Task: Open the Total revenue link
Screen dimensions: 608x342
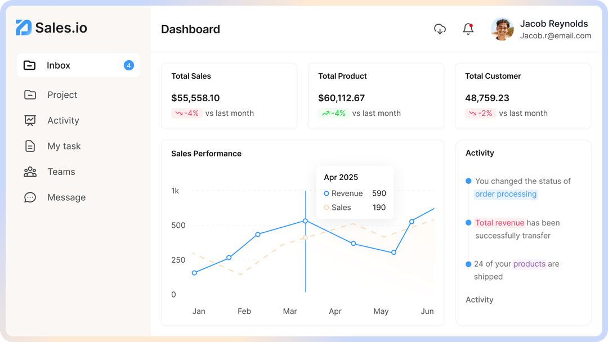Action: point(500,223)
